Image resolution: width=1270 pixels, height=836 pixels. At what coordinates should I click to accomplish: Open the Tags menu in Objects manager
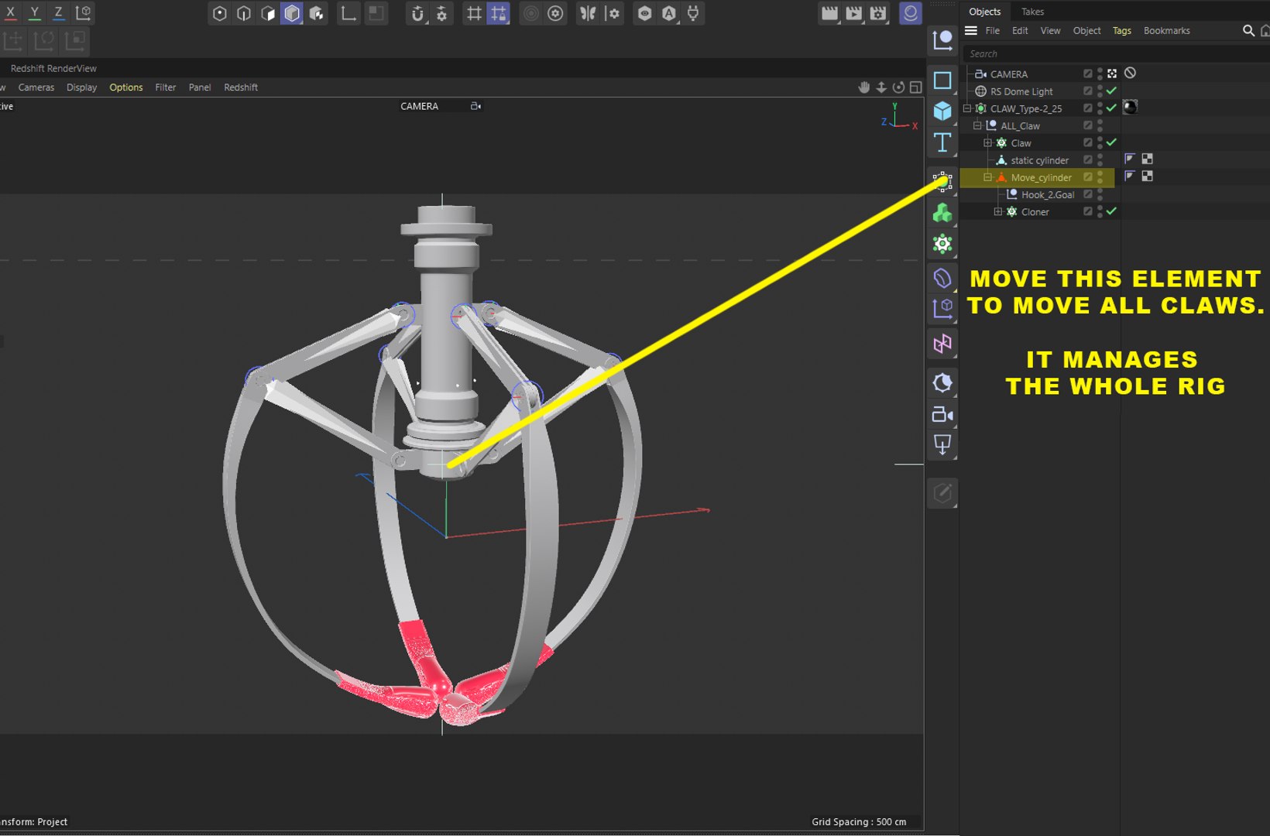(1121, 31)
